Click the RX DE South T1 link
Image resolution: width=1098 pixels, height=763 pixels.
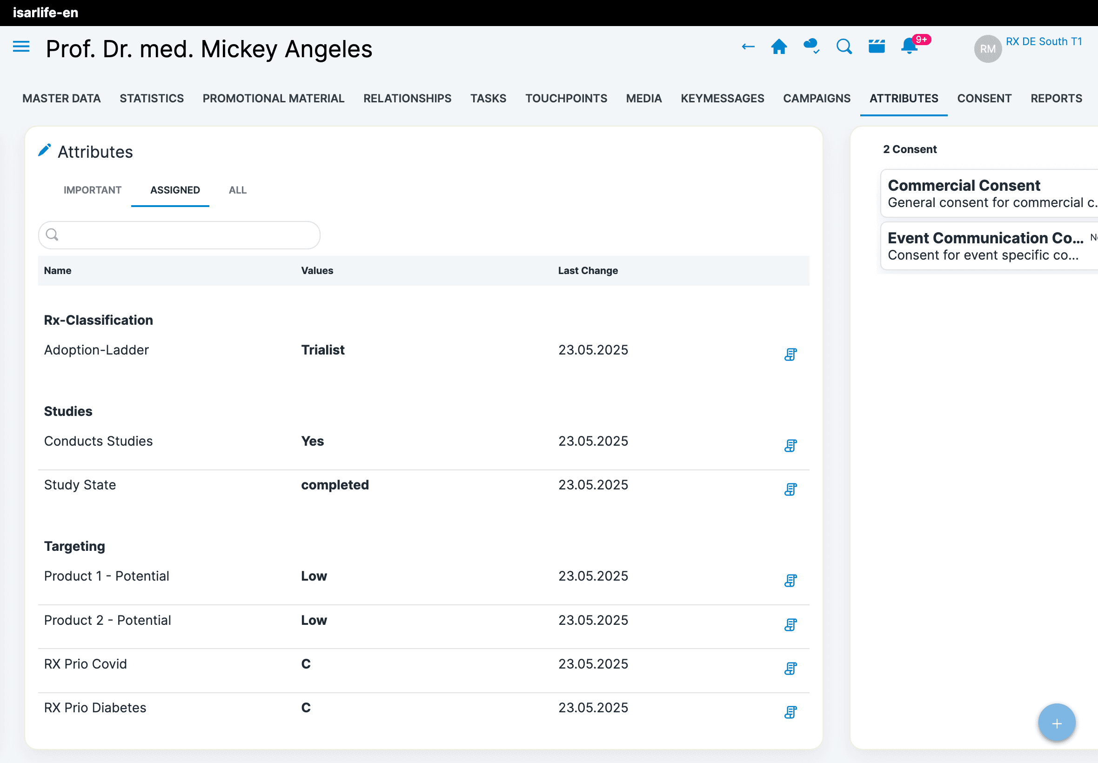click(1044, 41)
